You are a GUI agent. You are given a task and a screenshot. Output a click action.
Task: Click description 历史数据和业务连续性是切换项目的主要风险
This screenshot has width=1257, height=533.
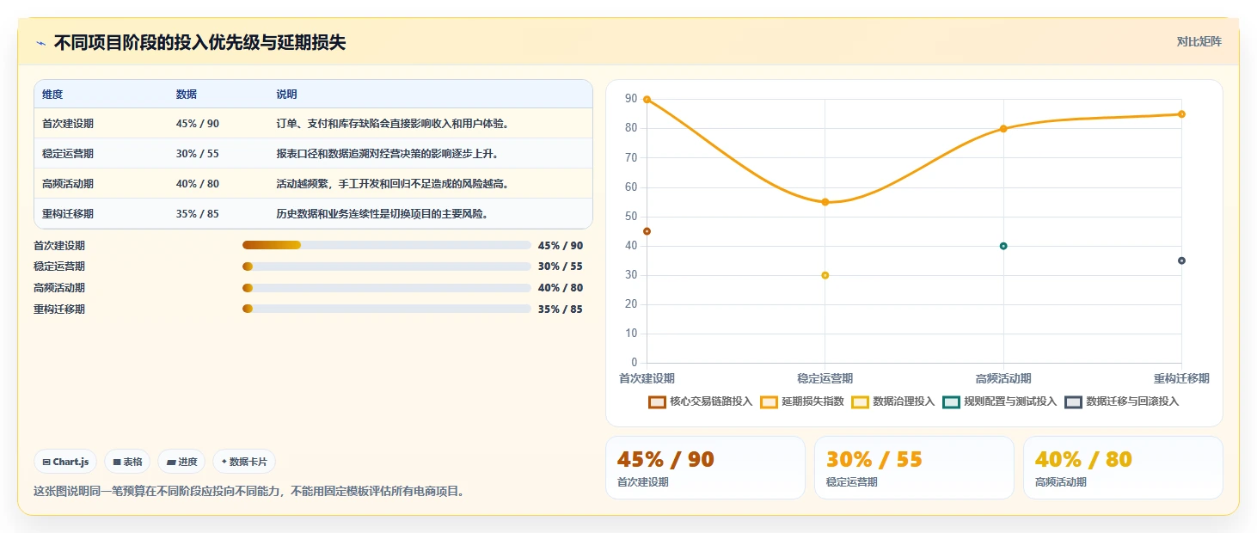click(x=383, y=214)
